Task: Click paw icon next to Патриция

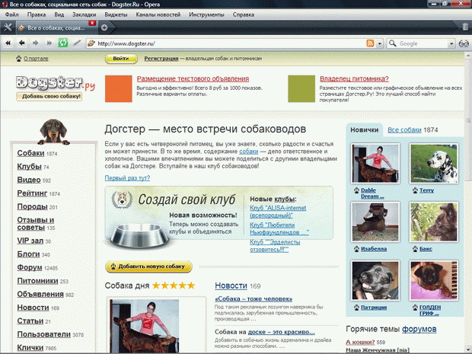Action: click(x=356, y=308)
